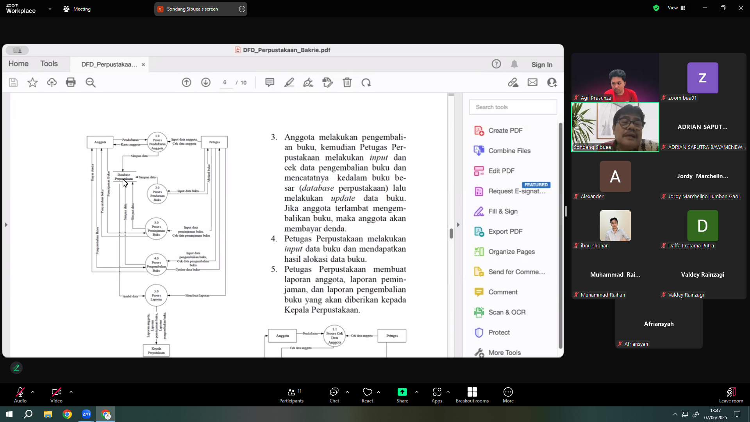This screenshot has width=750, height=422.
Task: Add a sticky note comment icon
Action: [270, 82]
